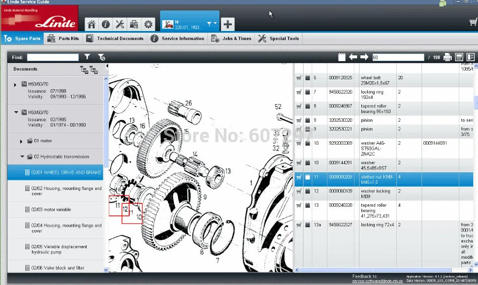
Task: Select 02/01 WHEEL DRIVE AND BRAKE document
Action: tap(55, 172)
